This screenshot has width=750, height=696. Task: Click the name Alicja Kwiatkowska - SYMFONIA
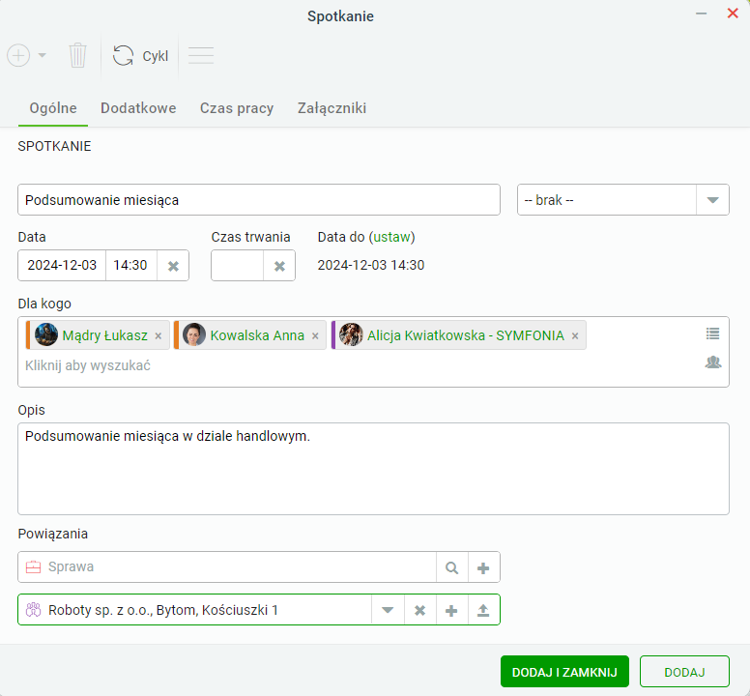(466, 335)
